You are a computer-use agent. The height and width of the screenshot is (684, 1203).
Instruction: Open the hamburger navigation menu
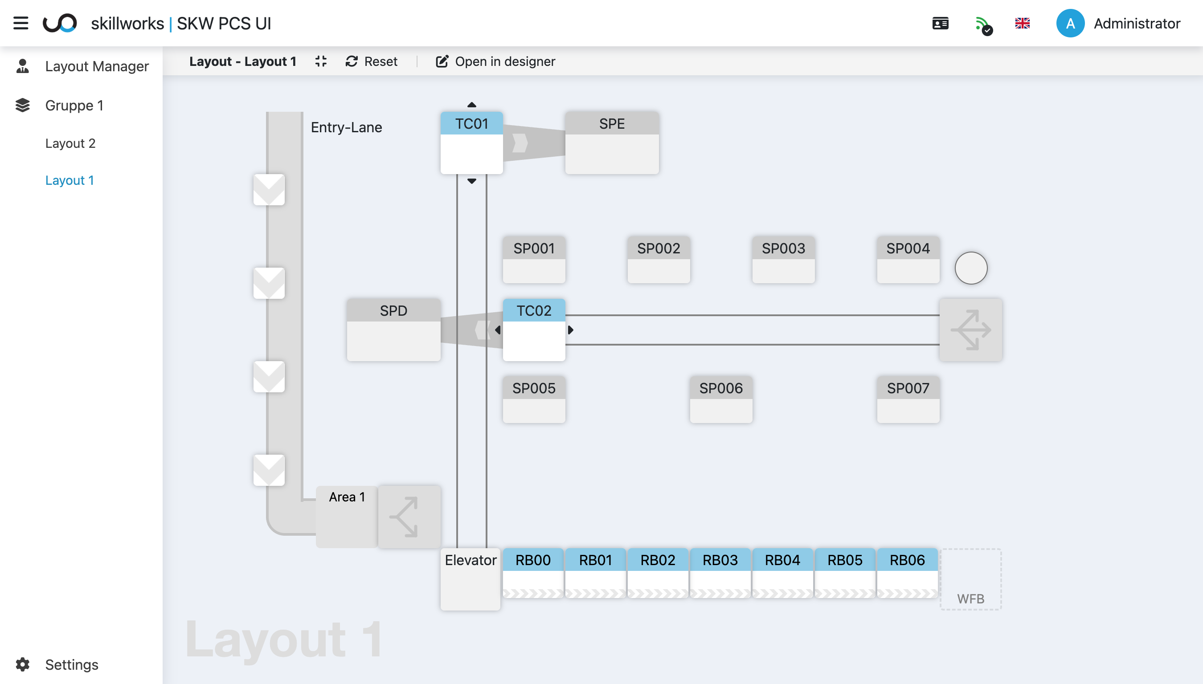[x=20, y=23]
